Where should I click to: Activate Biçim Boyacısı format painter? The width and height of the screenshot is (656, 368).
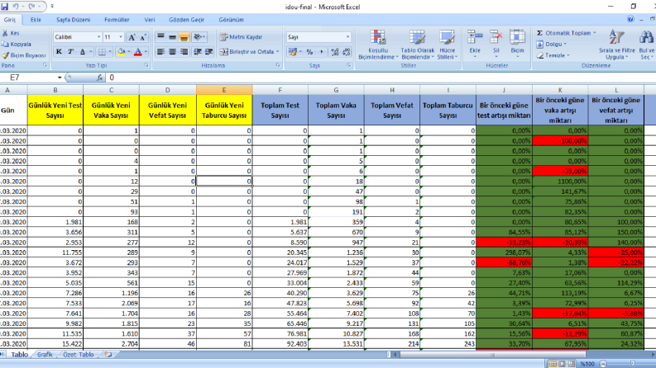tap(5, 55)
